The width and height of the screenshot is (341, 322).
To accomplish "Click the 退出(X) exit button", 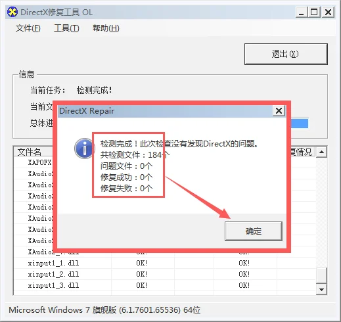I will pos(286,54).
